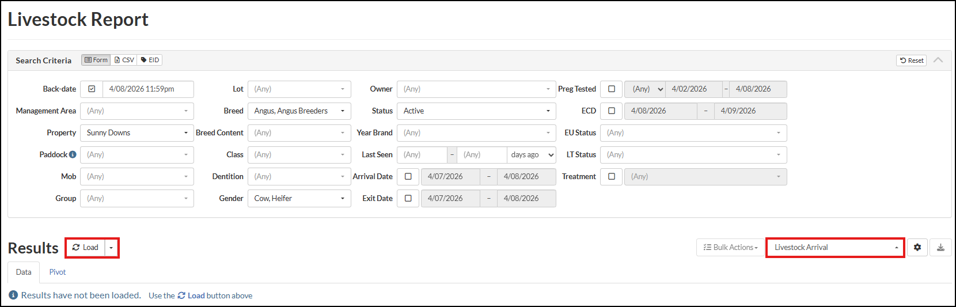Screen dimensions: 956x307
Task: Enable the Preg Tested checkbox
Action: click(x=612, y=89)
